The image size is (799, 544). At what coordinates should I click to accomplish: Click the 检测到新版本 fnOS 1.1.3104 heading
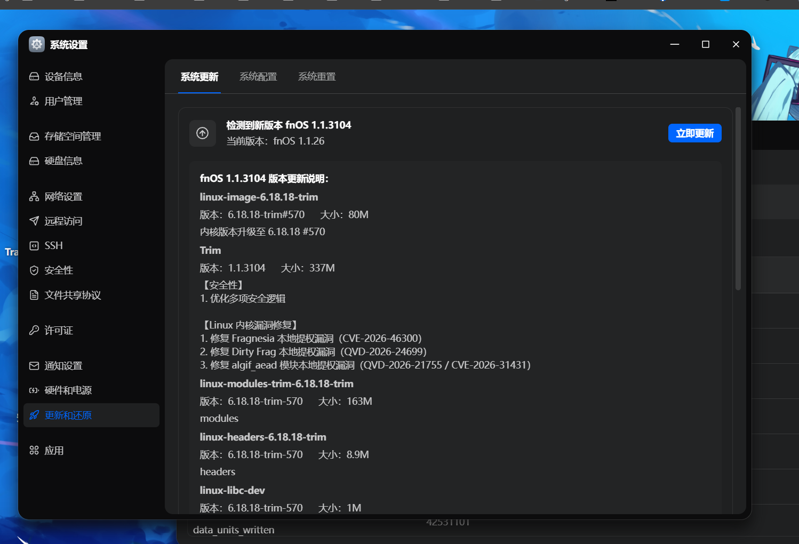tap(289, 125)
